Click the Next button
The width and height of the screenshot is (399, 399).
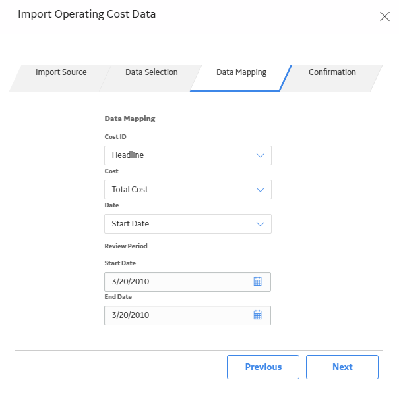point(342,367)
